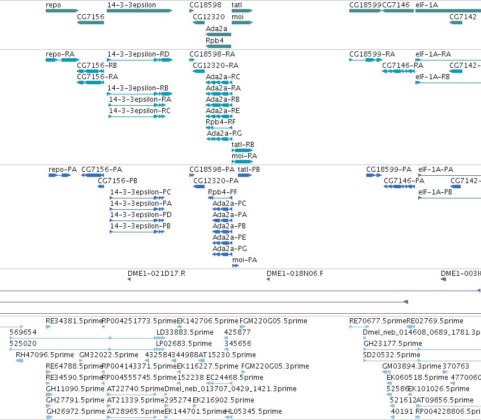
Task: Open EST GH23177.5prime
Action: (422, 349)
